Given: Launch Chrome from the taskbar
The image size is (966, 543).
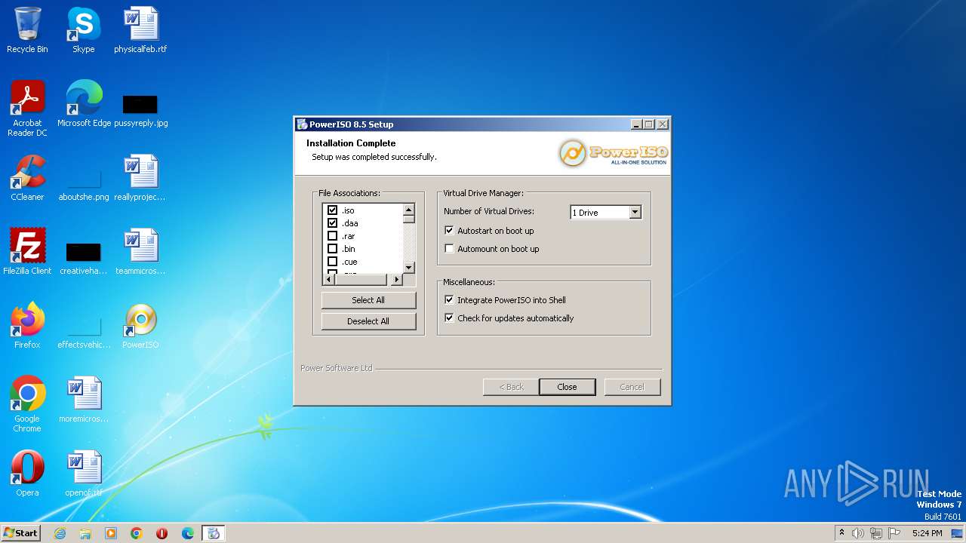Looking at the screenshot, I should pyautogui.click(x=137, y=533).
